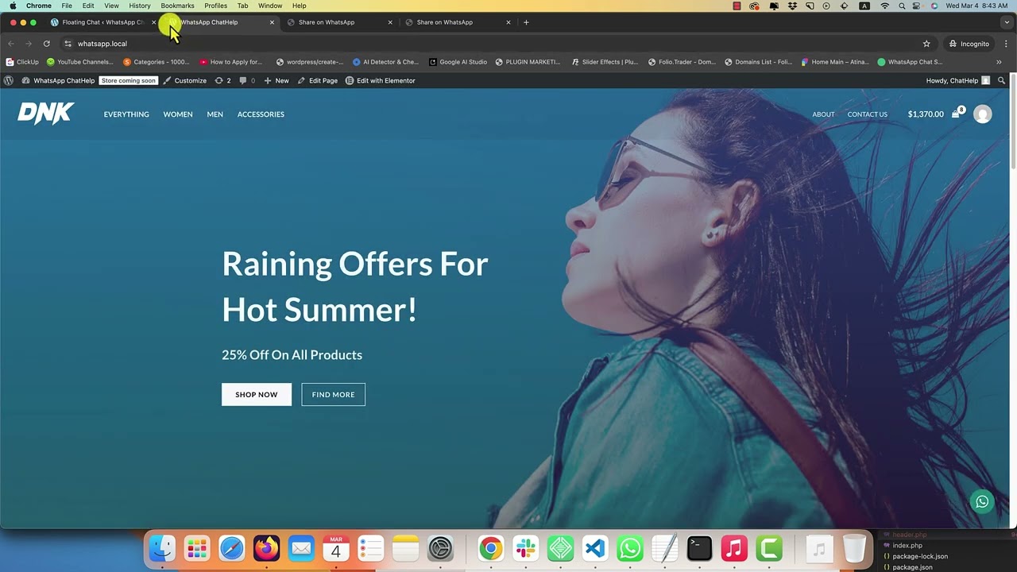Open the Trash in the dock
This screenshot has width=1017, height=572.
(x=854, y=548)
